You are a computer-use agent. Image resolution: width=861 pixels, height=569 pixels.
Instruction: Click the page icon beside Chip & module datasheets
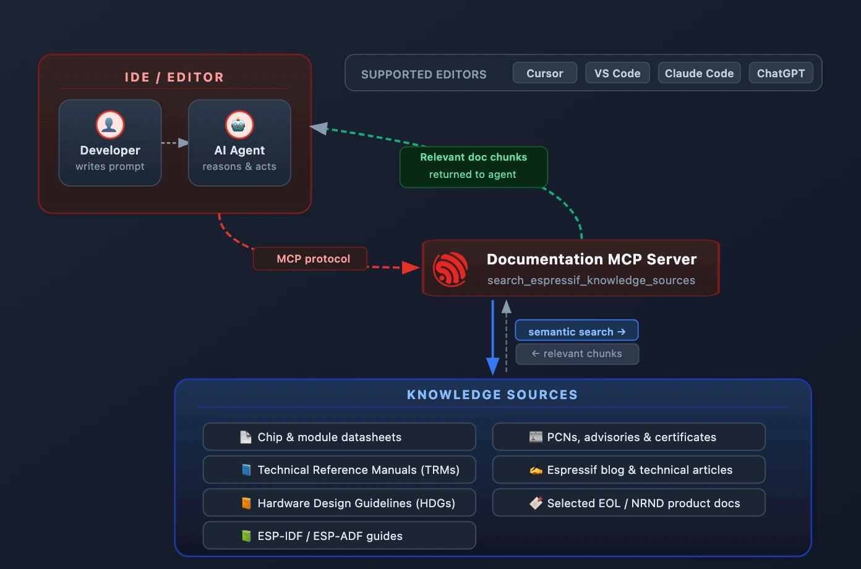click(246, 437)
